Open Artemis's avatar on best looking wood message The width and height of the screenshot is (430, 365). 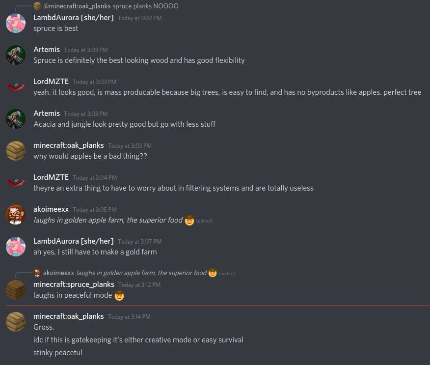point(16,55)
